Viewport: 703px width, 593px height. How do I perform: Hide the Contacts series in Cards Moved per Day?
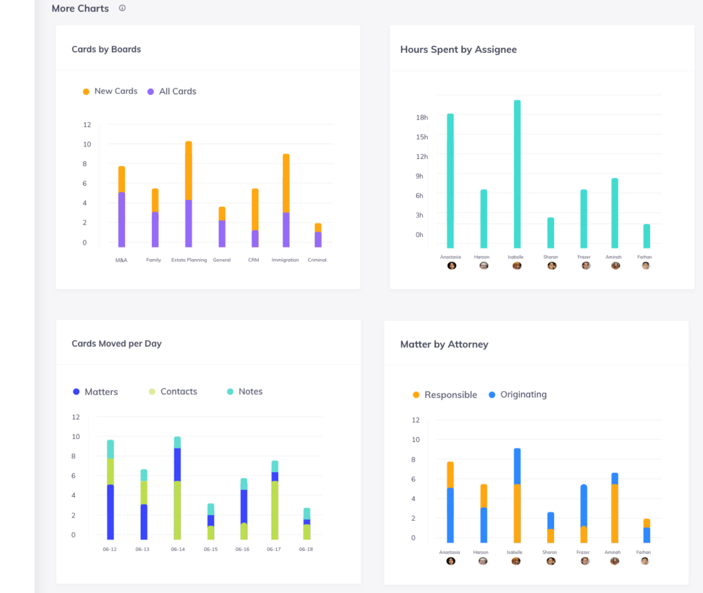[x=178, y=392]
